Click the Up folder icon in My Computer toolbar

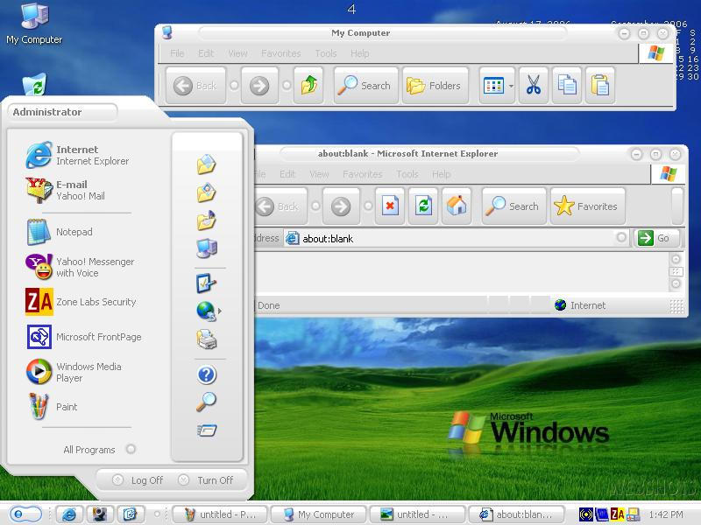(309, 85)
